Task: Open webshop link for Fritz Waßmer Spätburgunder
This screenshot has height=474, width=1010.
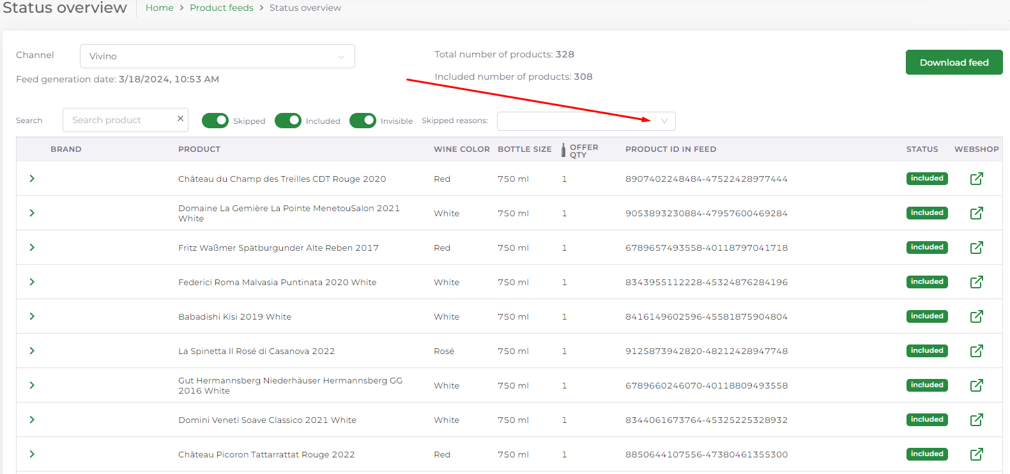Action: click(976, 248)
